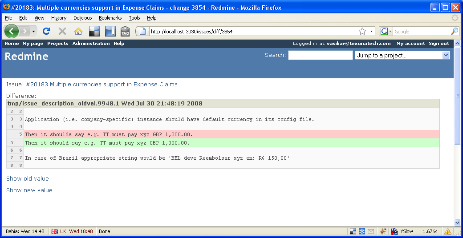The width and height of the screenshot is (463, 238).
Task: Open Firebug via the bug icon
Action: tap(383, 231)
